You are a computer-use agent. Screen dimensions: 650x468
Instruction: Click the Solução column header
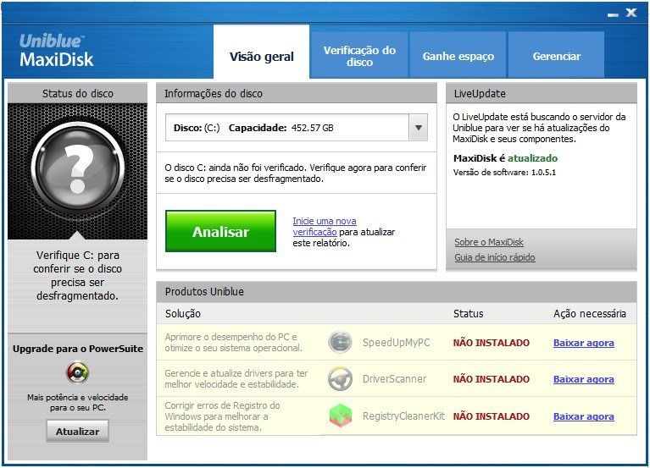(183, 314)
